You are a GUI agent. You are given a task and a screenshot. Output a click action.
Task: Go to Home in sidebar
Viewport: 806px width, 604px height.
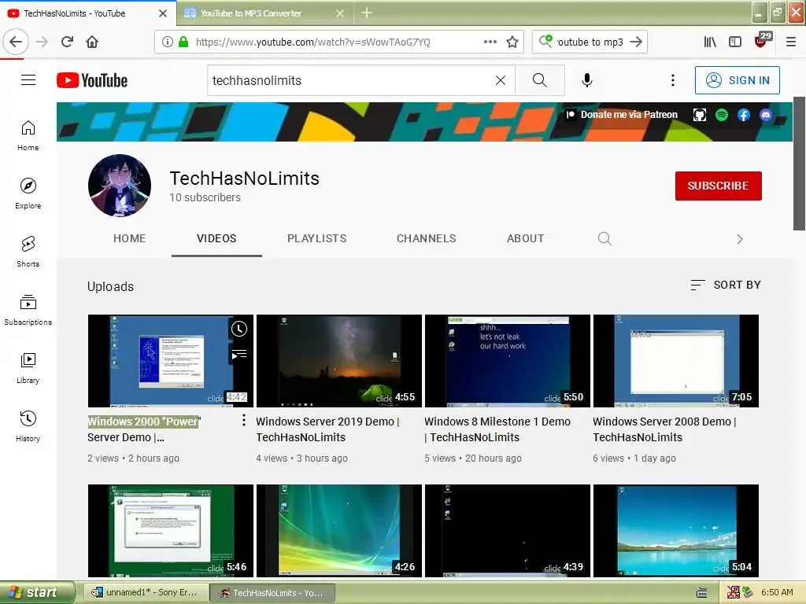tap(28, 135)
